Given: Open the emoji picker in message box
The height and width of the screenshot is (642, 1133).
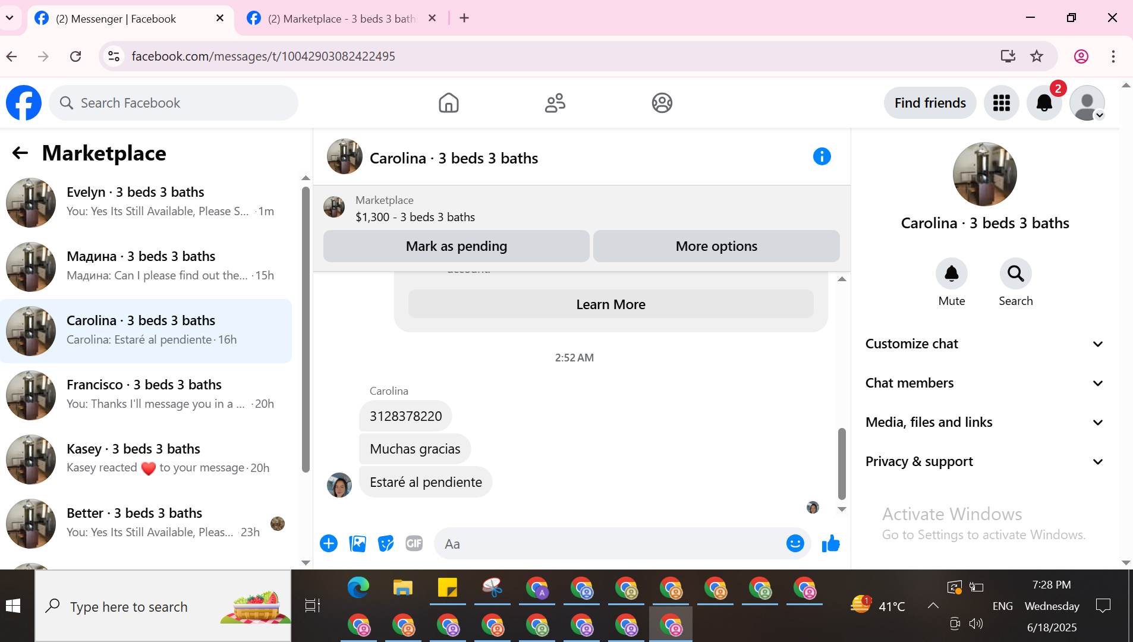Looking at the screenshot, I should (795, 543).
